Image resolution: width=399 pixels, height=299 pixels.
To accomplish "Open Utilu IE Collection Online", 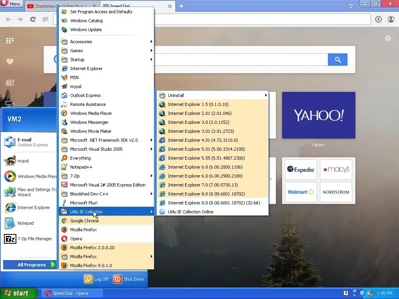I will [212, 211].
